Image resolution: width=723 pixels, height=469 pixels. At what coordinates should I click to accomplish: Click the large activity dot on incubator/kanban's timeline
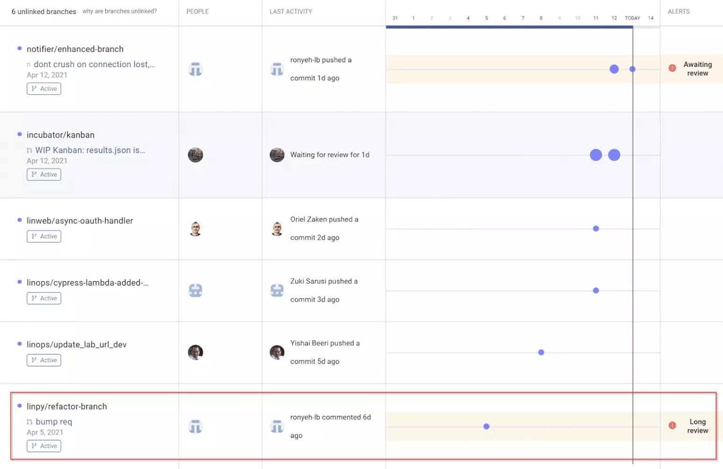[596, 155]
